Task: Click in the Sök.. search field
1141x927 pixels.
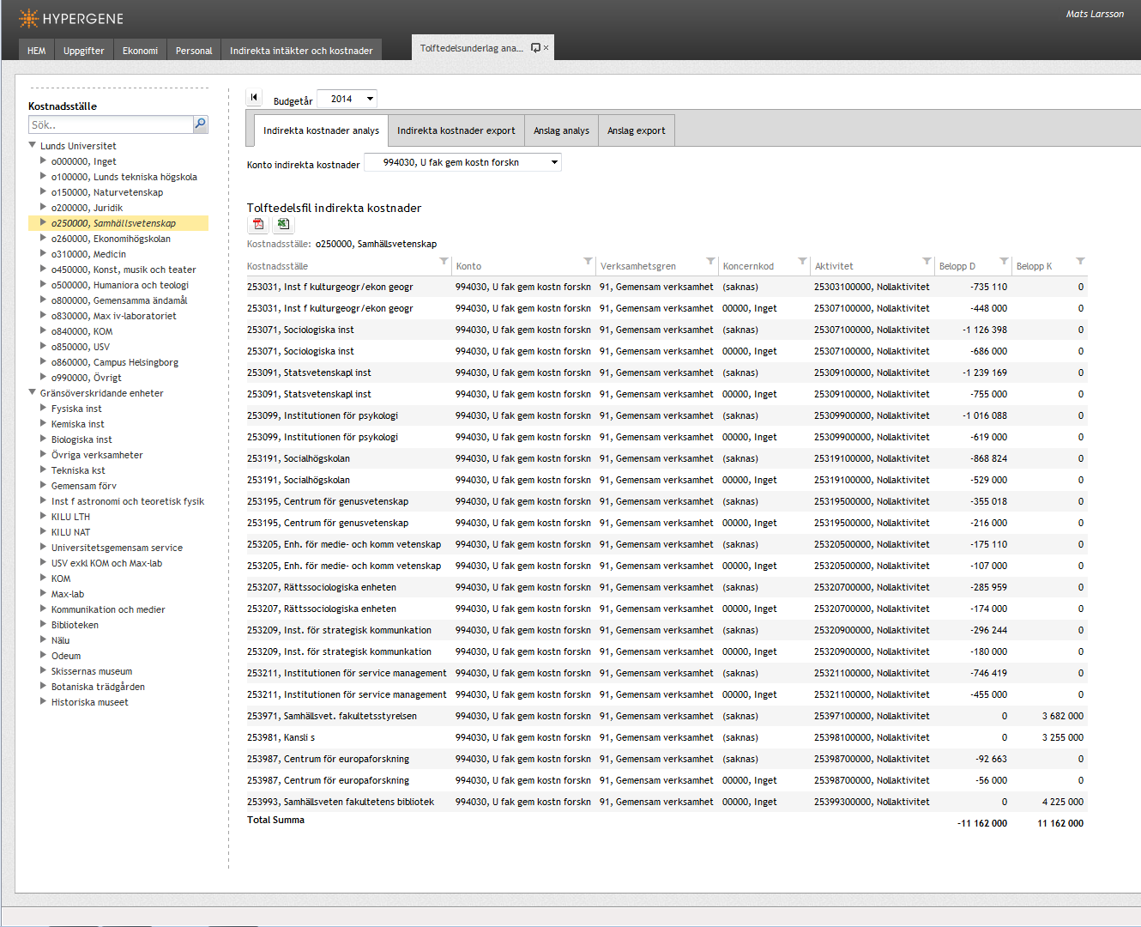Action: [x=111, y=124]
